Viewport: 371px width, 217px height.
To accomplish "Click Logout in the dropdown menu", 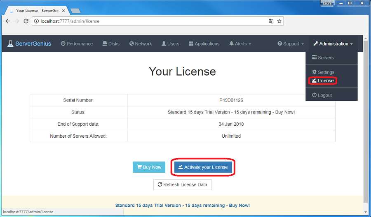I will pyautogui.click(x=322, y=95).
